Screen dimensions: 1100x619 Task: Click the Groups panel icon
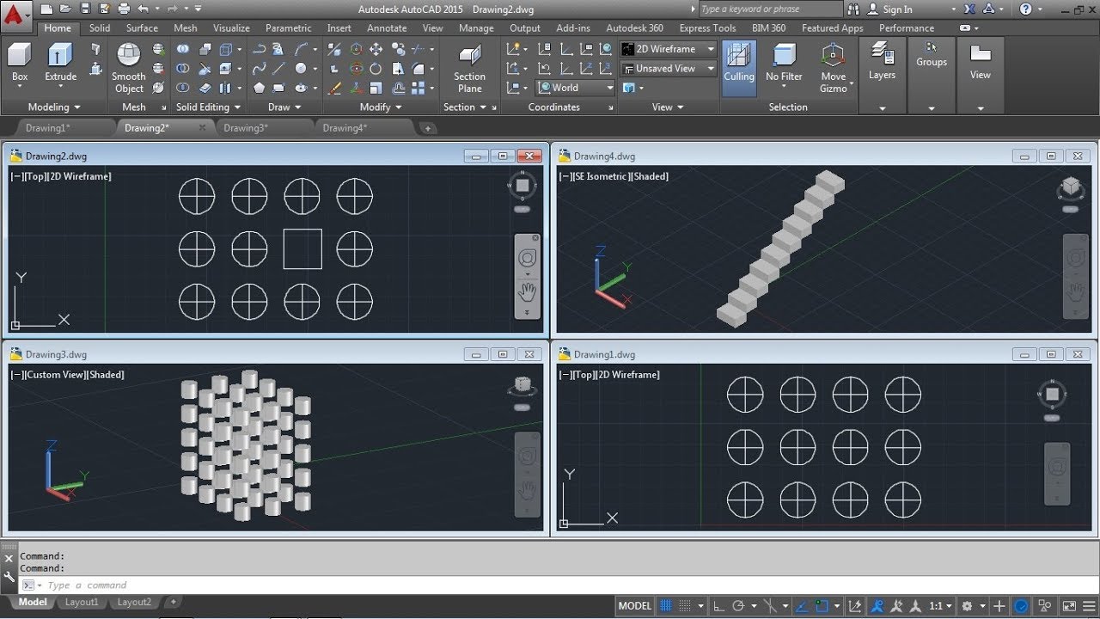(x=931, y=50)
